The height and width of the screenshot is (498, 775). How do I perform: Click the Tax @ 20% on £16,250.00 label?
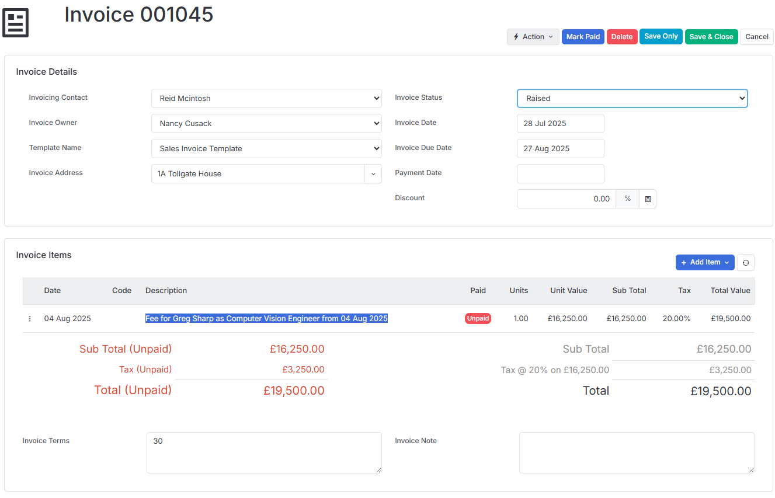555,370
